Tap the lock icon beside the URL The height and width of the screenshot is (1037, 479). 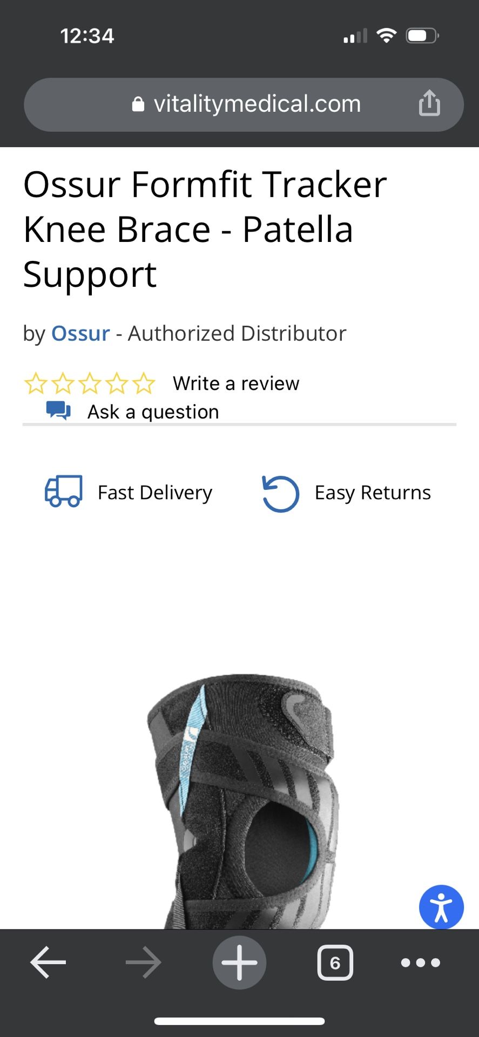[138, 104]
